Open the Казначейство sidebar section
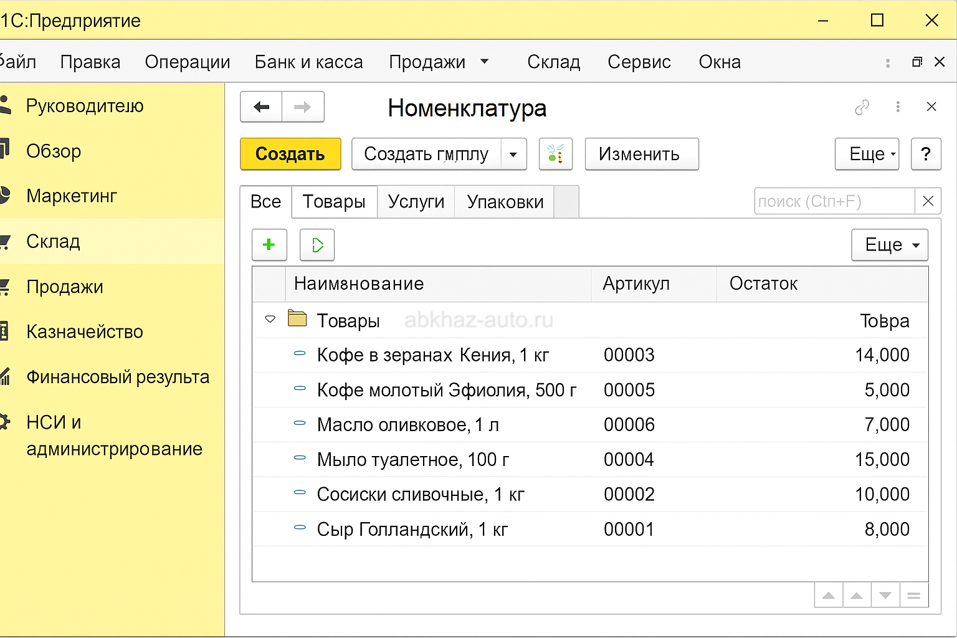This screenshot has width=957, height=638. coord(112,331)
